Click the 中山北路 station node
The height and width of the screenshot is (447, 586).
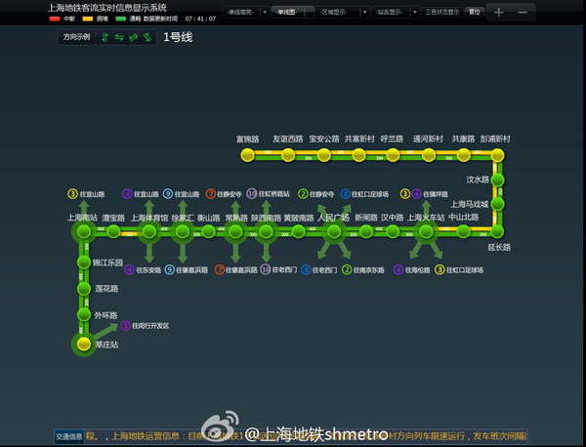463,231
